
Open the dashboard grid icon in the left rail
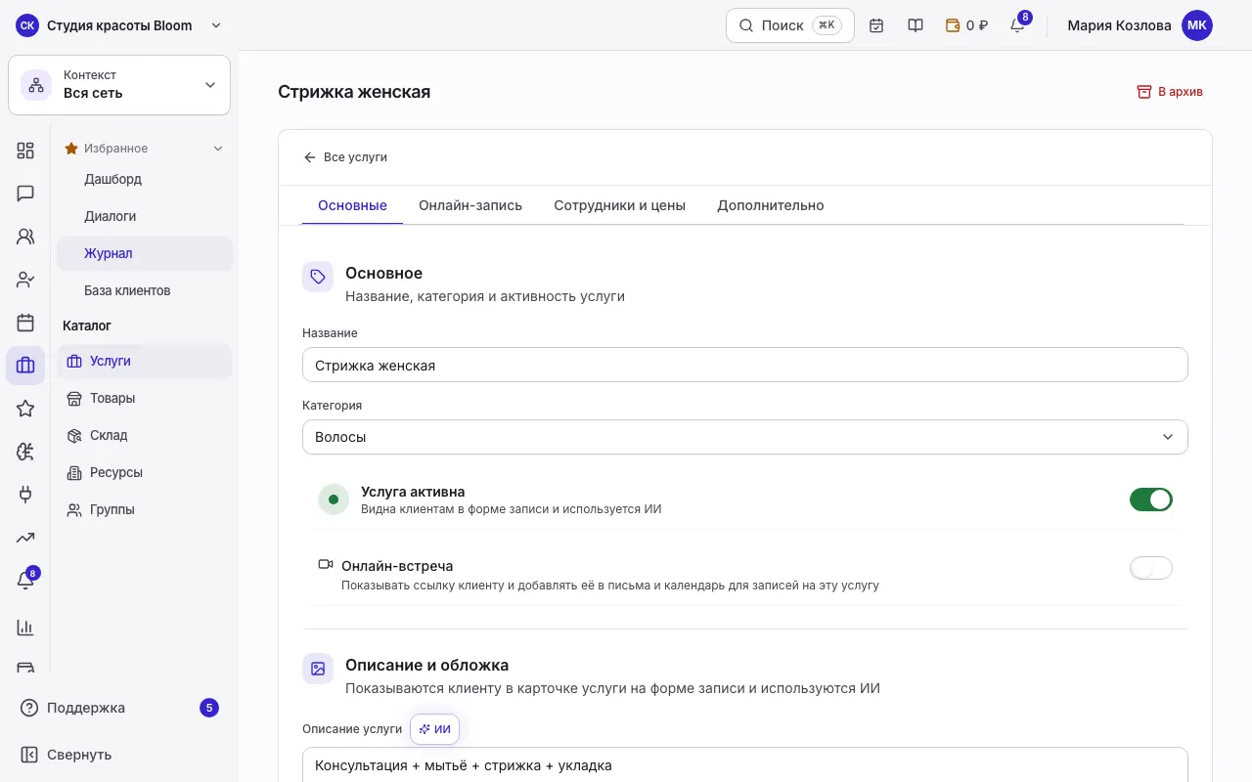(25, 151)
